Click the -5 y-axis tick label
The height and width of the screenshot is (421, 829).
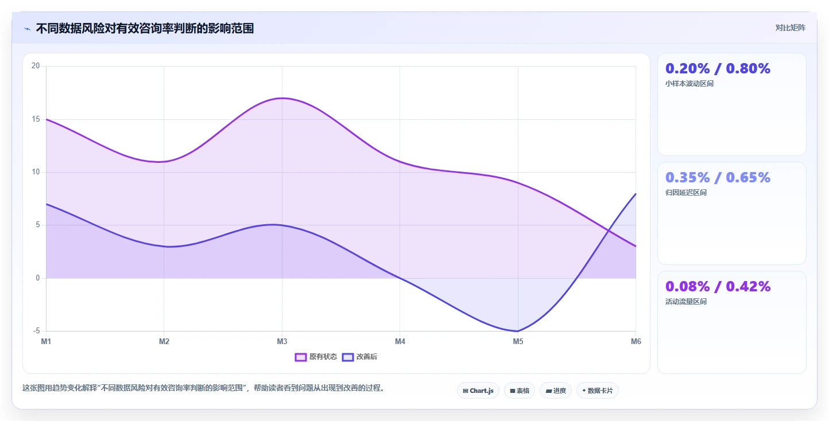[36, 331]
